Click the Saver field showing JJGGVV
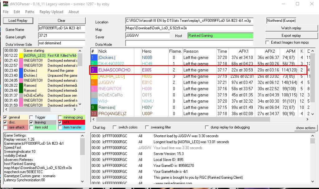Screen dimensions: 319x189 [148, 36]
